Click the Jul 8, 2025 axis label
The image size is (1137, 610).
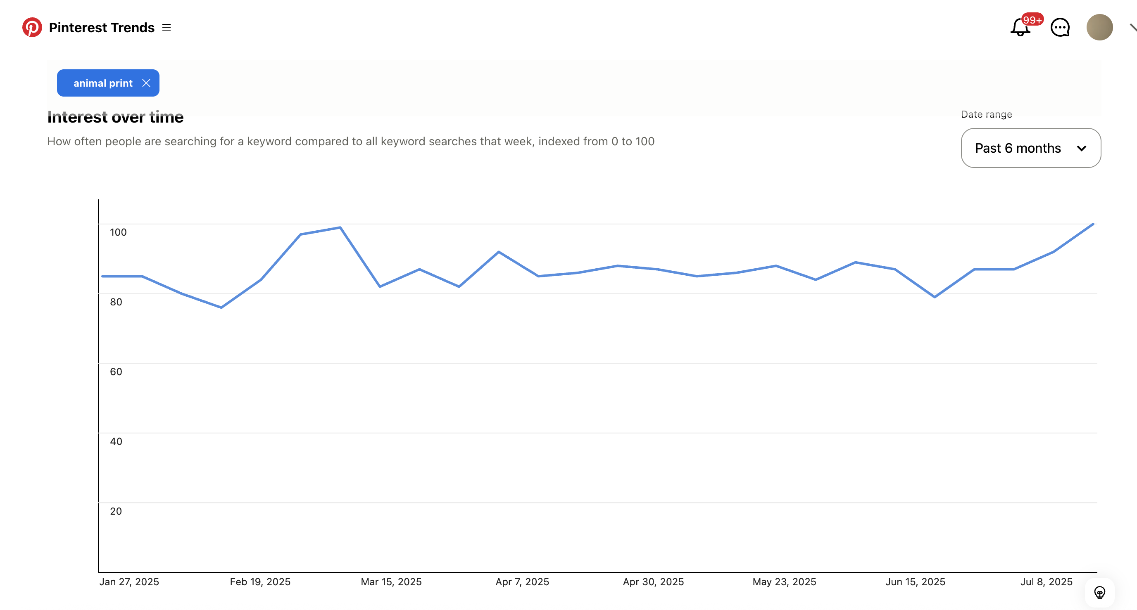[1046, 582]
